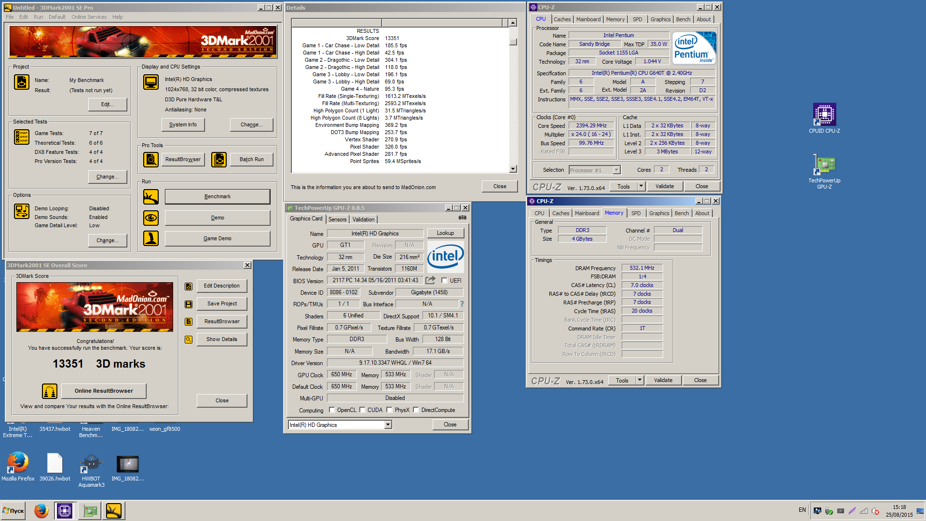The width and height of the screenshot is (926, 521).
Task: Click the Lookup button in GPU-Z
Action: [445, 233]
